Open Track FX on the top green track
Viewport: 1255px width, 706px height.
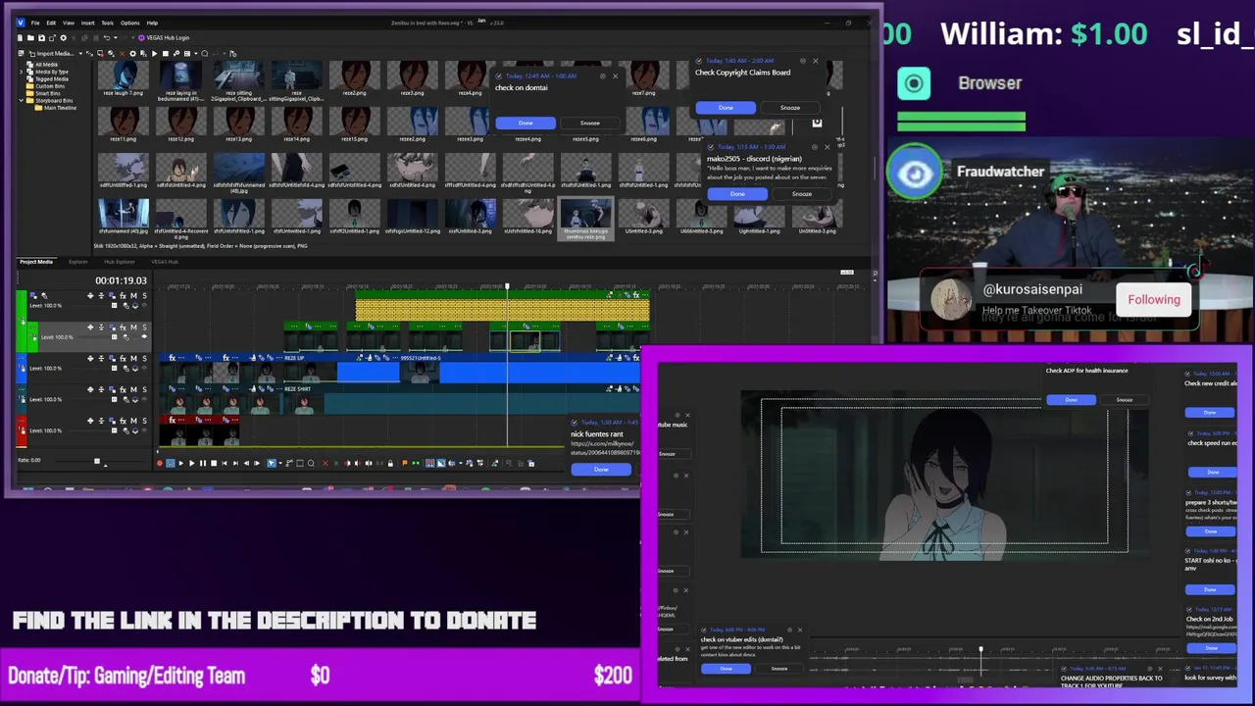click(123, 295)
